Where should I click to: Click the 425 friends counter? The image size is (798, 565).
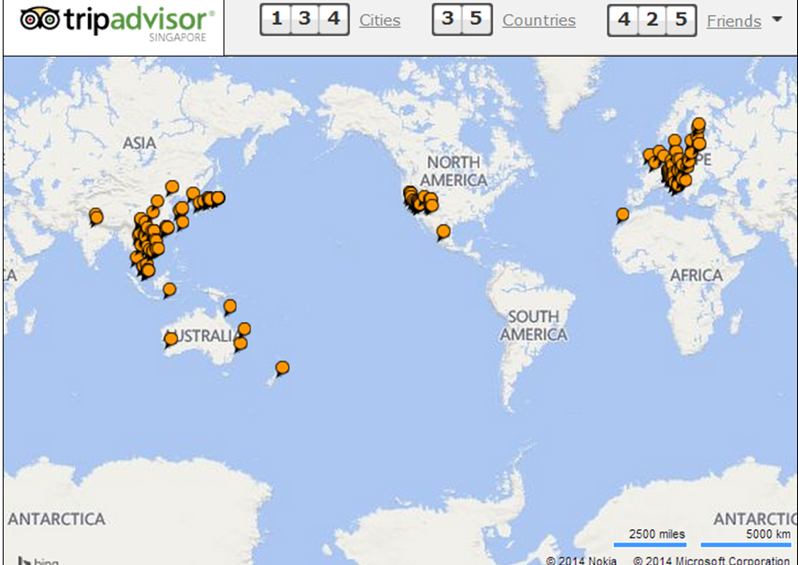pos(653,20)
